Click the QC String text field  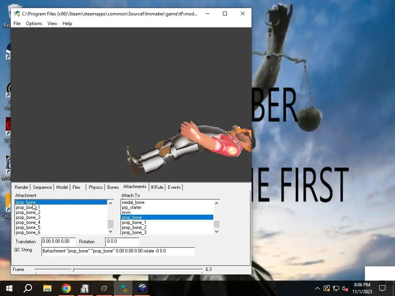[x=118, y=251]
